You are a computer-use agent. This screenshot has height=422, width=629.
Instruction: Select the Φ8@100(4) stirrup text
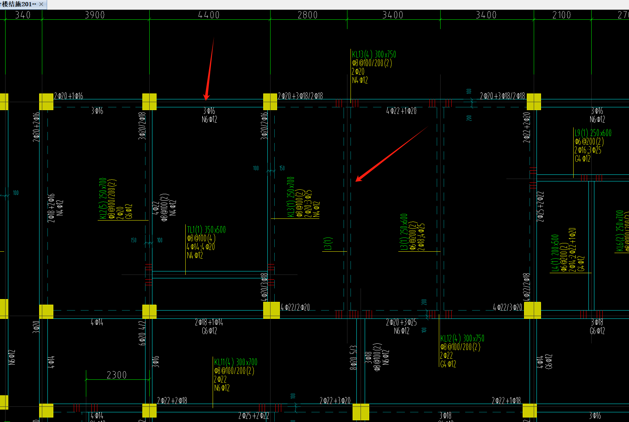[x=201, y=238]
